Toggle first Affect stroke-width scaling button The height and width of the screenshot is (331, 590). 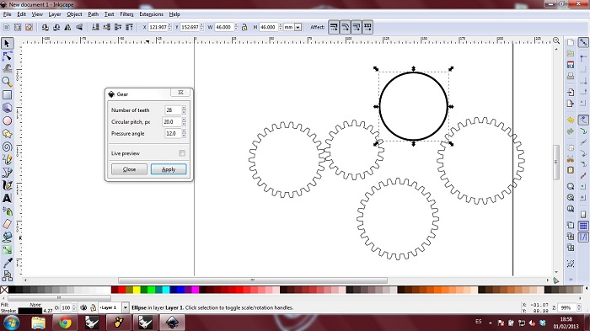point(334,27)
